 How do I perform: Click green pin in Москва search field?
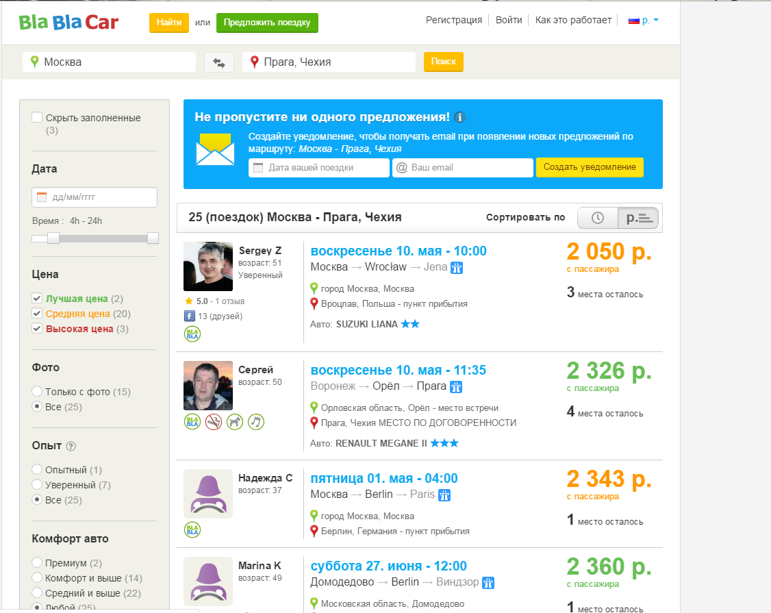[x=34, y=62]
